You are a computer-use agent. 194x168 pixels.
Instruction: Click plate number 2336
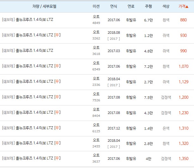tap(96, 85)
